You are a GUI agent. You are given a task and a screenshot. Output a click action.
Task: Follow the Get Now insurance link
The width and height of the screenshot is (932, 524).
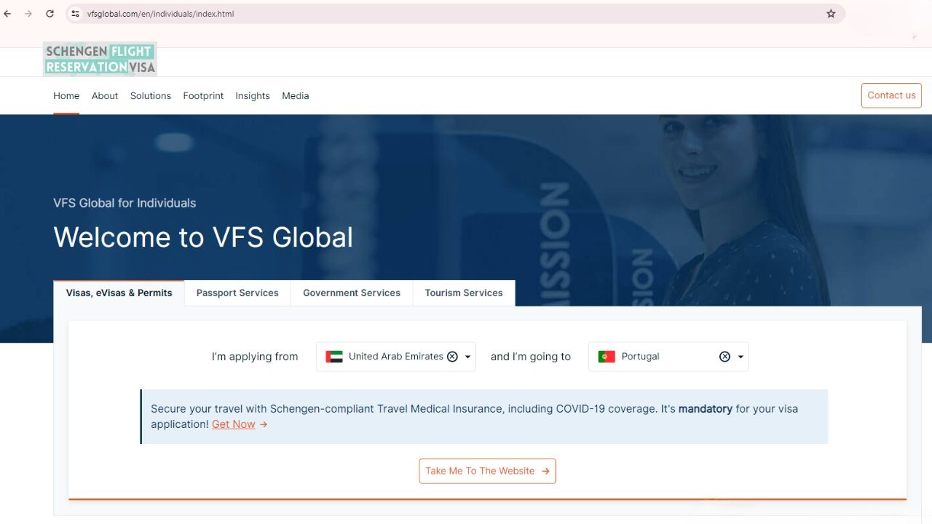click(x=234, y=424)
